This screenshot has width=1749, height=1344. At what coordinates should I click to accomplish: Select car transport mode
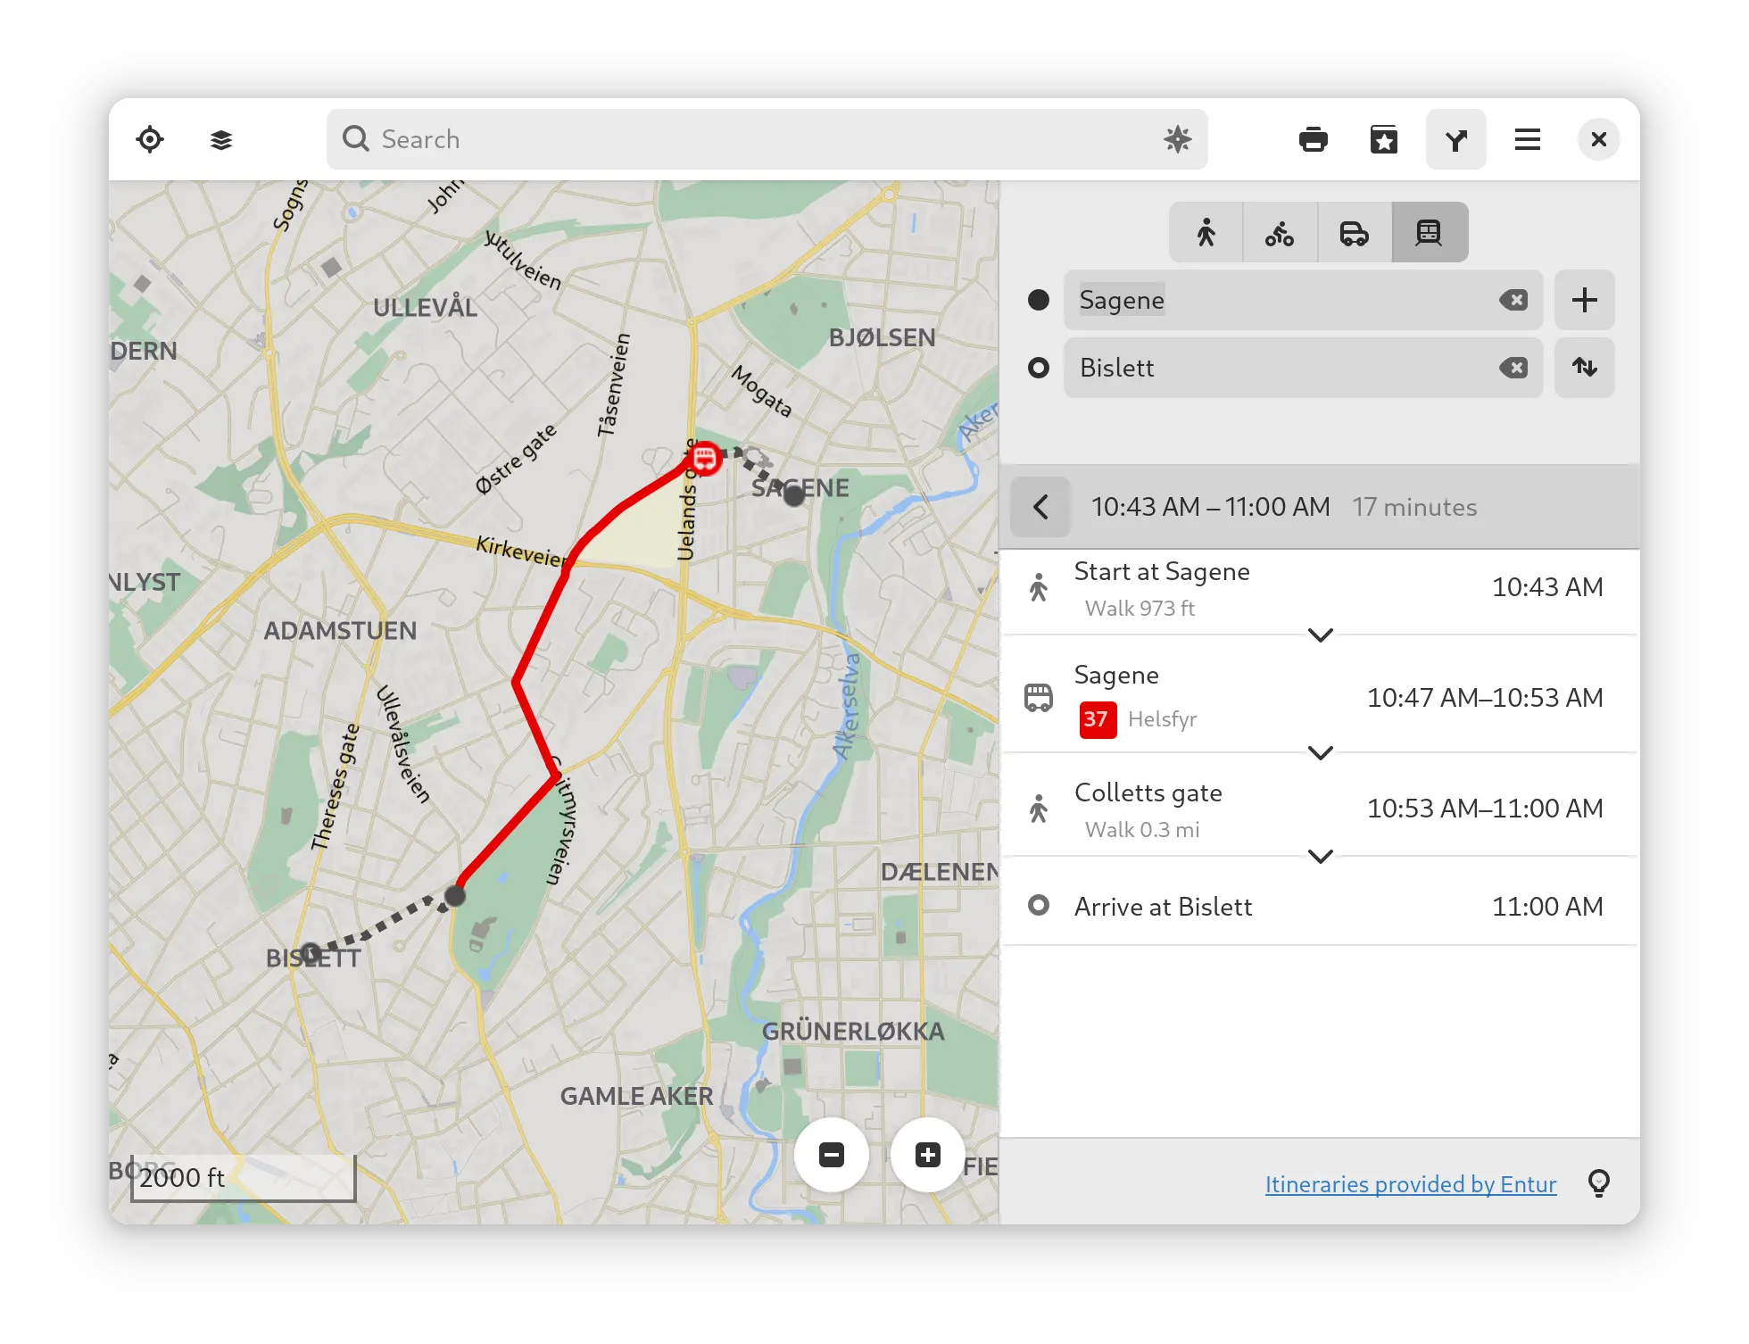click(x=1354, y=233)
